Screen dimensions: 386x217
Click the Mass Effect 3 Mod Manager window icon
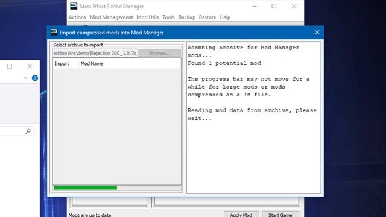click(x=74, y=6)
